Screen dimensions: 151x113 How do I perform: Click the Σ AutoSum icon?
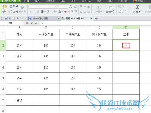tap(137, 7)
